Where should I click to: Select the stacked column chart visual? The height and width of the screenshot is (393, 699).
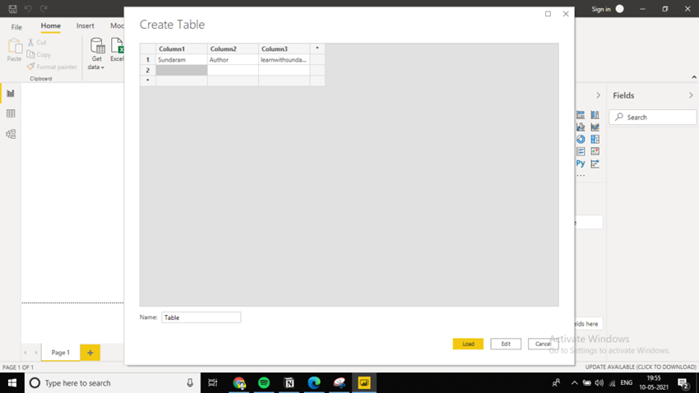click(595, 115)
